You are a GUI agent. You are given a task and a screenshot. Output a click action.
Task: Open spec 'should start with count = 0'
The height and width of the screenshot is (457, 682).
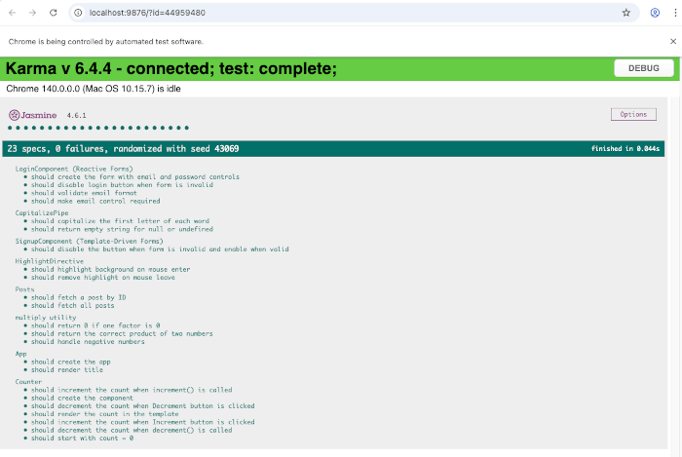(82, 438)
